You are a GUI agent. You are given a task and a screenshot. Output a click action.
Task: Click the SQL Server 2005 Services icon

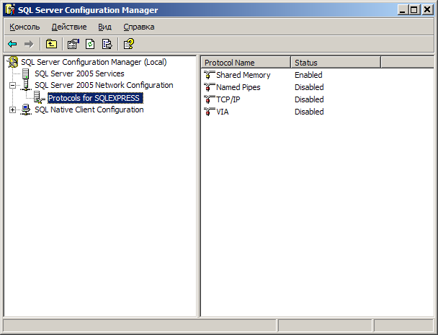[26, 73]
